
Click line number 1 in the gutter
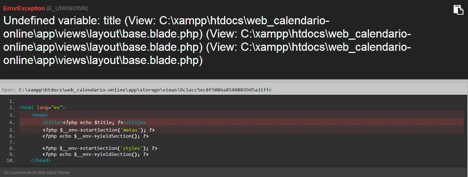[x=13, y=102]
